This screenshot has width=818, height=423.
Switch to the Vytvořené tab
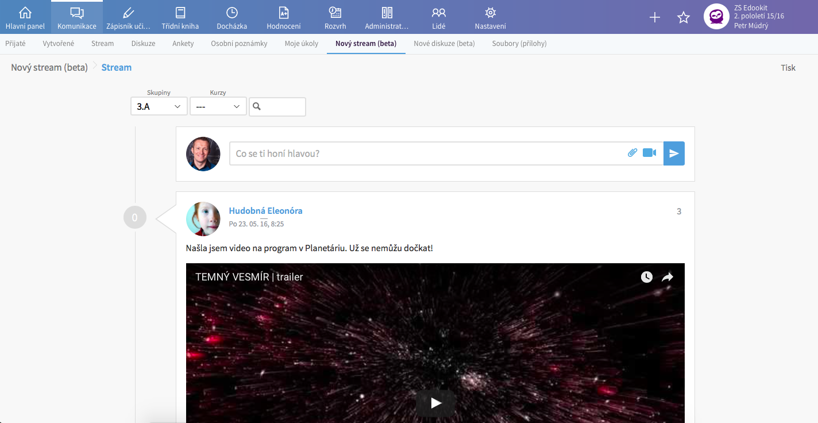[59, 44]
